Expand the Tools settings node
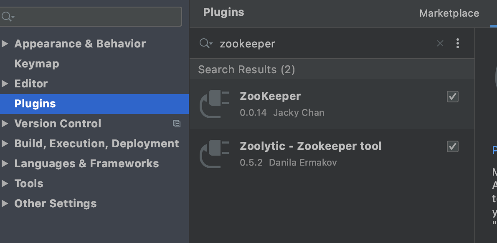 click(5, 183)
